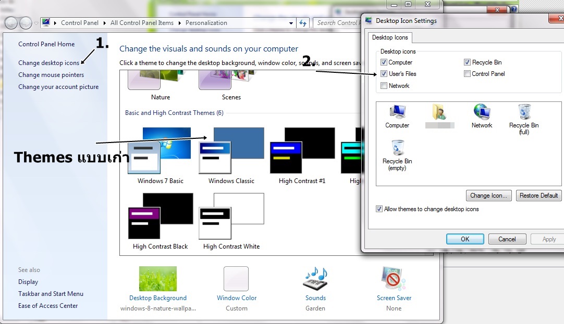Viewport: 564px width, 324px height.
Task: Click the All Control Panel Items breadcrumb
Action: tap(142, 22)
